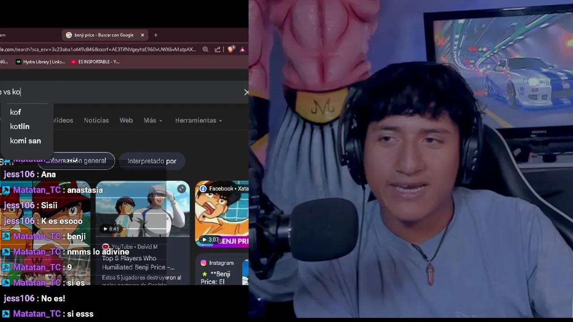Click the Instagram icon on the result card
This screenshot has height=322, width=573.
click(x=204, y=263)
